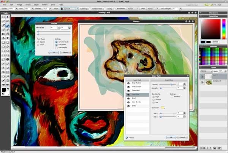Image resolution: width=228 pixels, height=153 pixels.
Task: Click the Opacity slider in Layer Styles
Action: (x=168, y=84)
